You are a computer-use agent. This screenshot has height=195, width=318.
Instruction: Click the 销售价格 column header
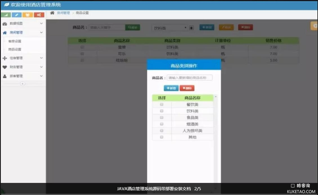click(274, 41)
